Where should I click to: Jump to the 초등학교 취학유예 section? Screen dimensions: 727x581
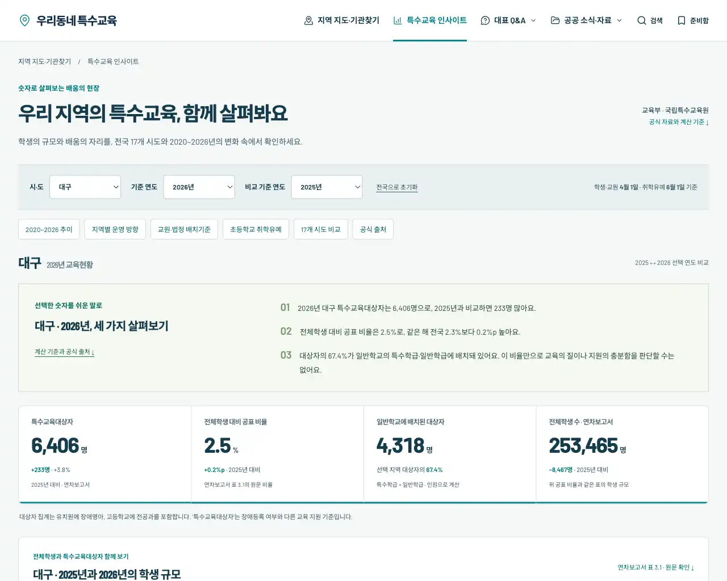256,229
